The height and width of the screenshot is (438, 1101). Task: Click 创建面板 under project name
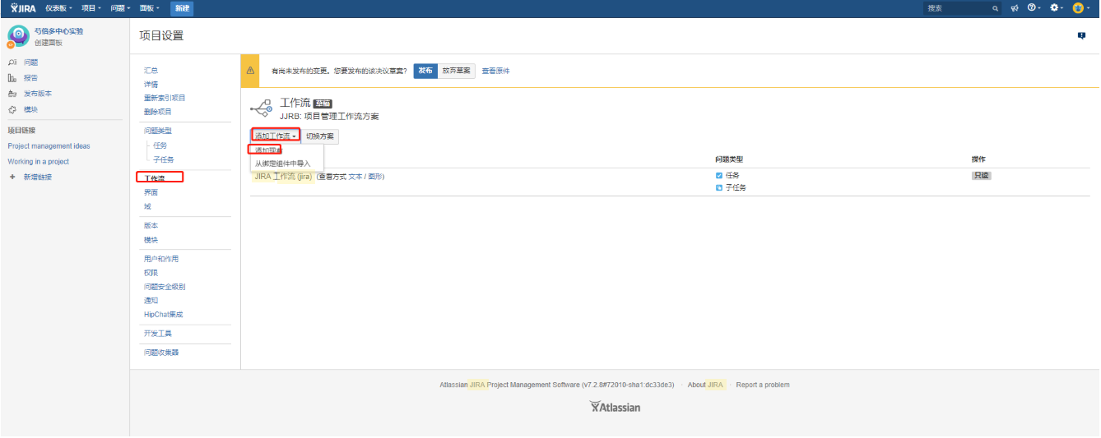click(48, 43)
